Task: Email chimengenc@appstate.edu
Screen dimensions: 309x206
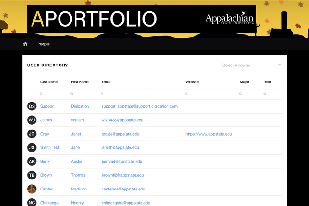Action: [126, 203]
